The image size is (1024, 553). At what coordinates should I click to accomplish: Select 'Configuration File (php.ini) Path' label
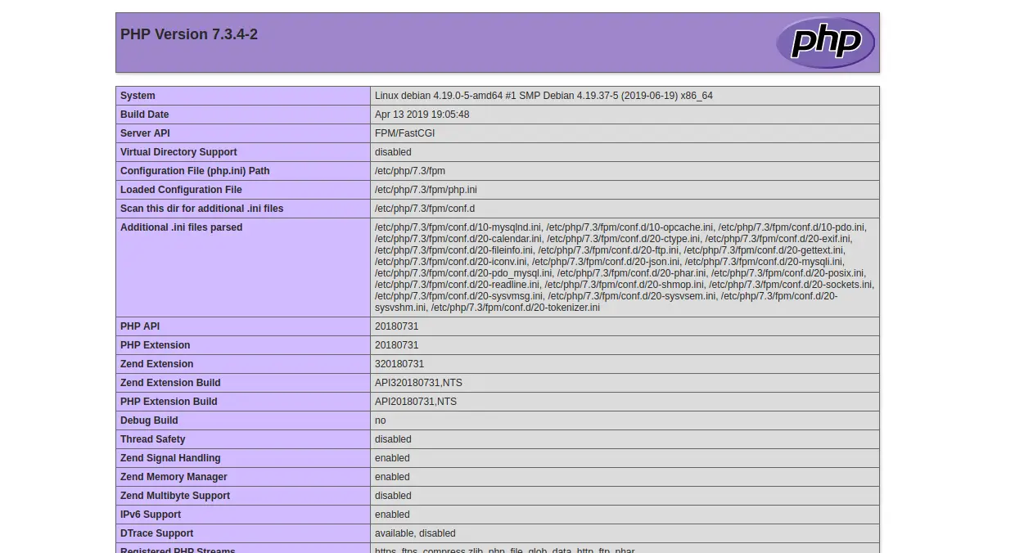(x=195, y=171)
